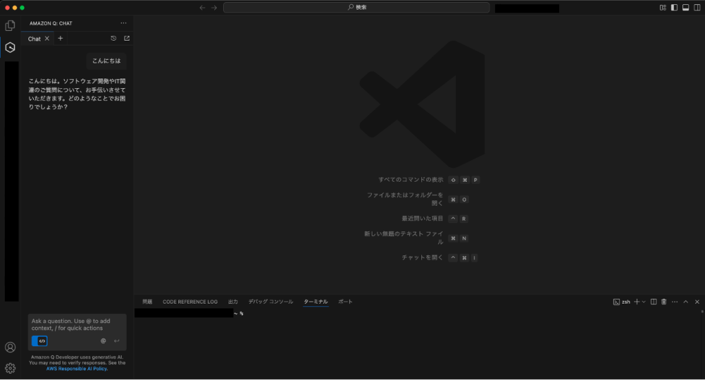Screen dimensions: 705x380
Task: Click the チャットを開く shortcut hint
Action: pos(422,257)
